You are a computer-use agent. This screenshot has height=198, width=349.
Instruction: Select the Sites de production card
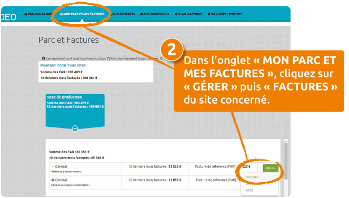[75, 111]
